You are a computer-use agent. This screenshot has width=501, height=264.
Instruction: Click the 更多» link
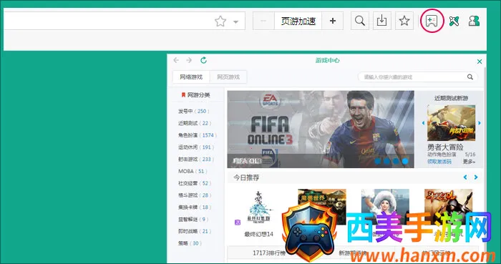coord(469,162)
